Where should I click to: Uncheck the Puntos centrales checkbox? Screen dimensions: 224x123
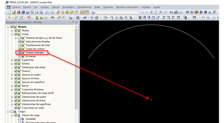(x=20, y=53)
